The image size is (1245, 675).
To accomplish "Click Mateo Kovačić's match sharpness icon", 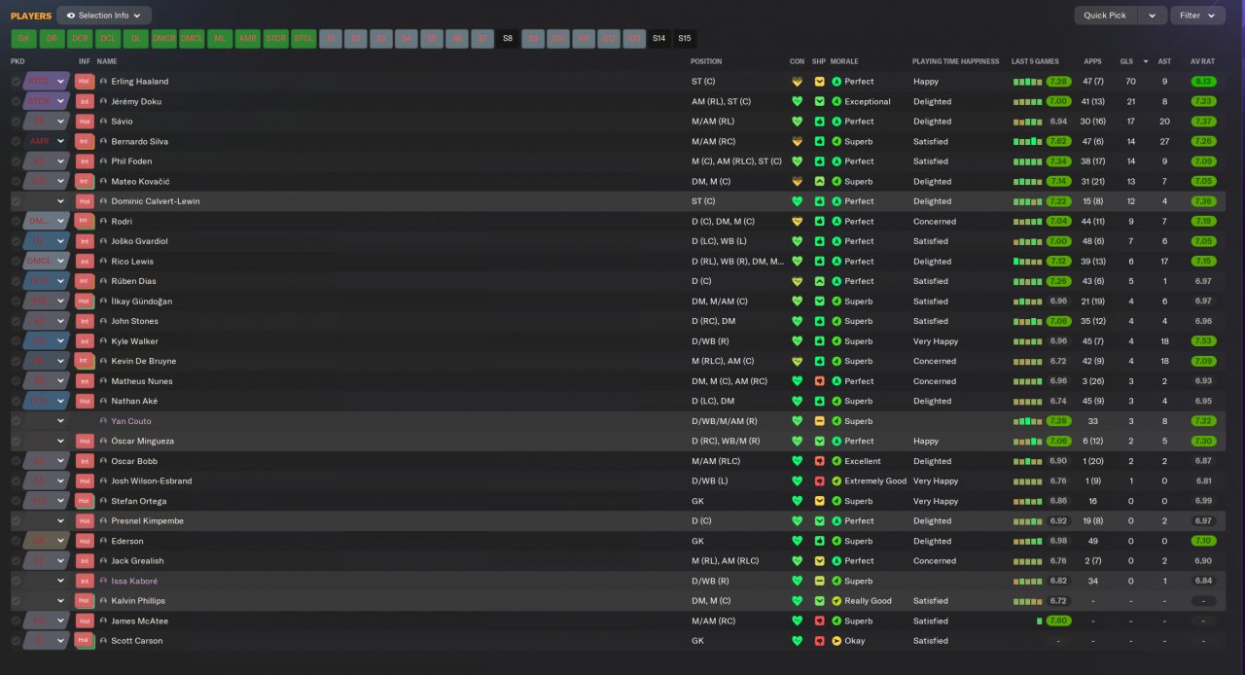I will pos(820,181).
